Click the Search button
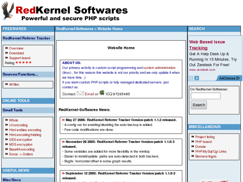Screen dimensions: 243x182 (199, 105)
